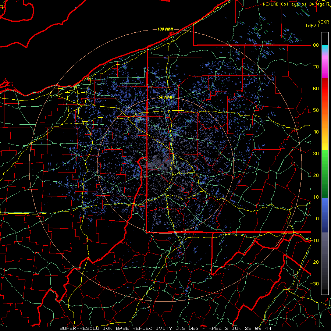This screenshot has height=331, width=331.
Task: Pick the pink-magenta segment of the color bar
Action: (x=325, y=67)
